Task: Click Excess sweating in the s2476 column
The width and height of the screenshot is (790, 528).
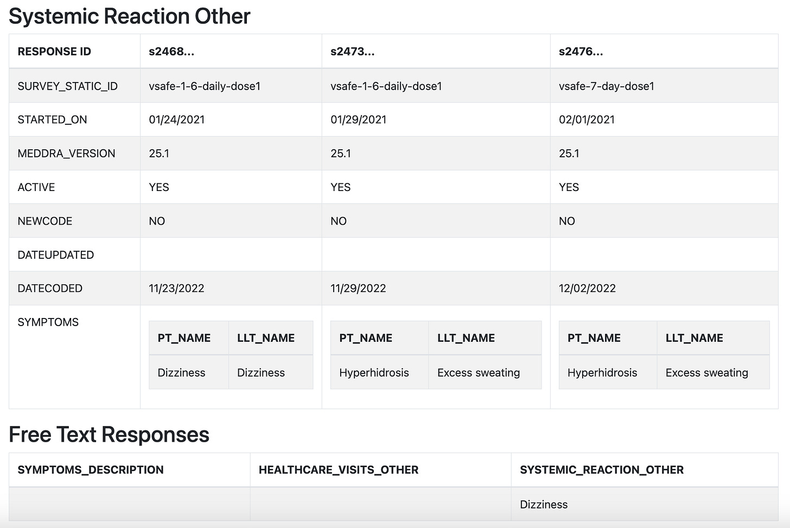Action: click(x=707, y=373)
